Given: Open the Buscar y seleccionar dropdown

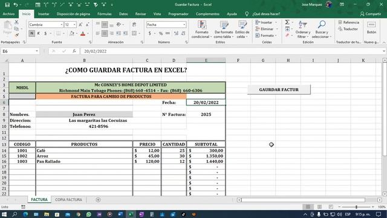Looking at the screenshot, I should (x=321, y=30).
